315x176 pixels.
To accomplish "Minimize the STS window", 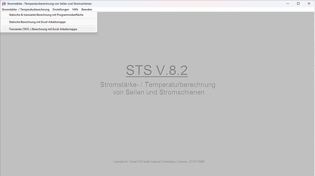I will click(288, 4).
